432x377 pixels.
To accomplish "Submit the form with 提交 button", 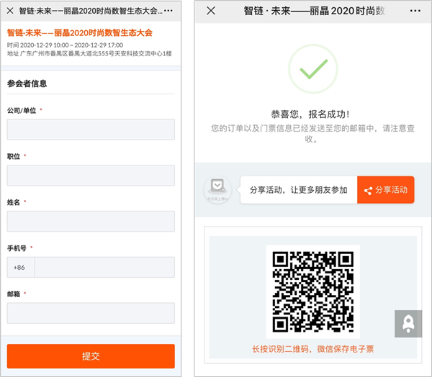I will 91,356.
